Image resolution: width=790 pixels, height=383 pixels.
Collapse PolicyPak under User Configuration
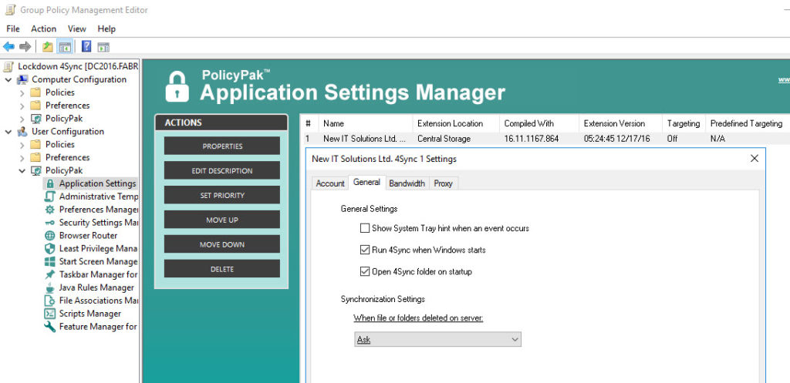tap(22, 170)
